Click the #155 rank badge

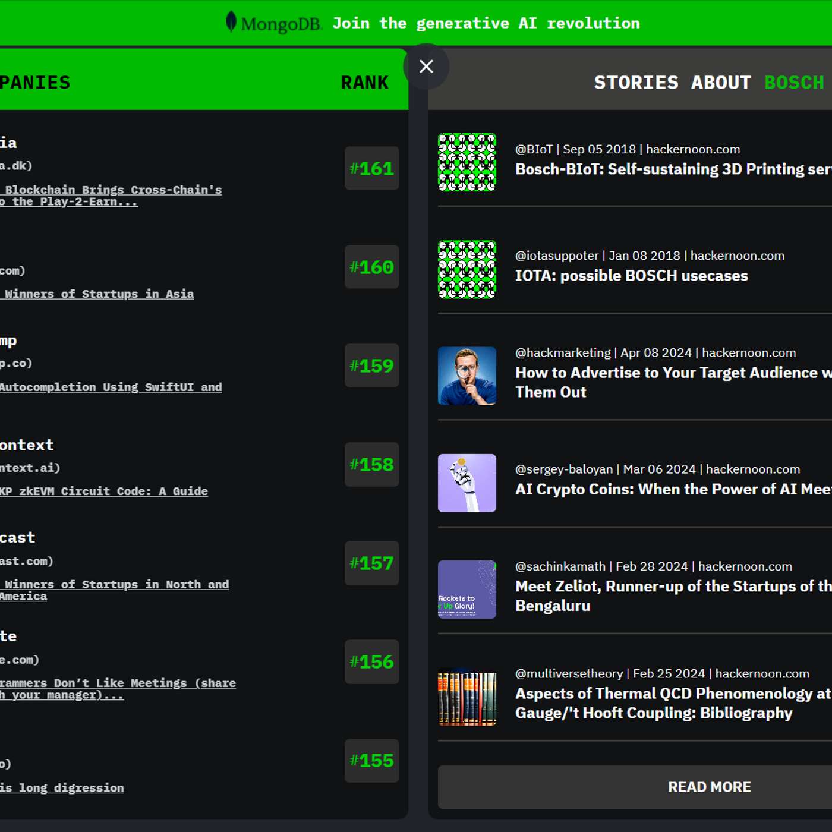(x=371, y=760)
